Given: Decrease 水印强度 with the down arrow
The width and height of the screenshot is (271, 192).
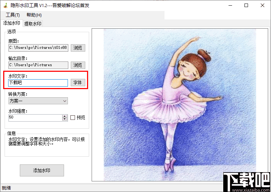Looking at the screenshot, I should 65,119.
